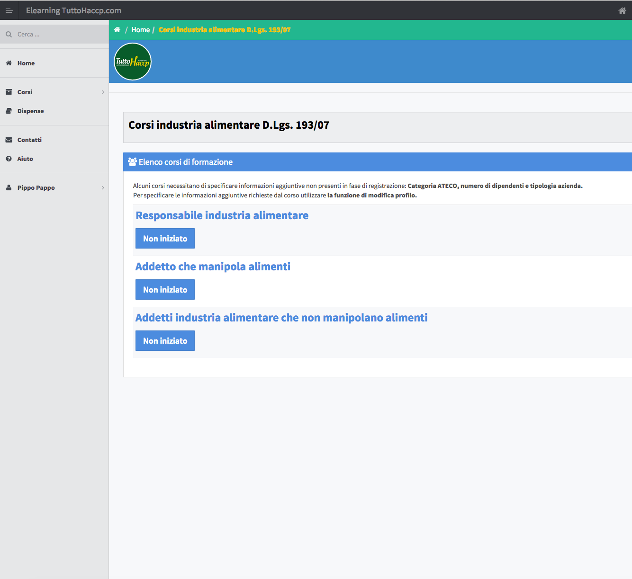Click the question mark icon beside Aiuto
The height and width of the screenshot is (579, 632).
[9, 159]
